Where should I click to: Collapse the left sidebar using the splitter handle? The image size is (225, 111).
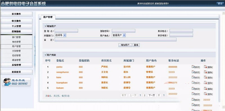[35, 51]
